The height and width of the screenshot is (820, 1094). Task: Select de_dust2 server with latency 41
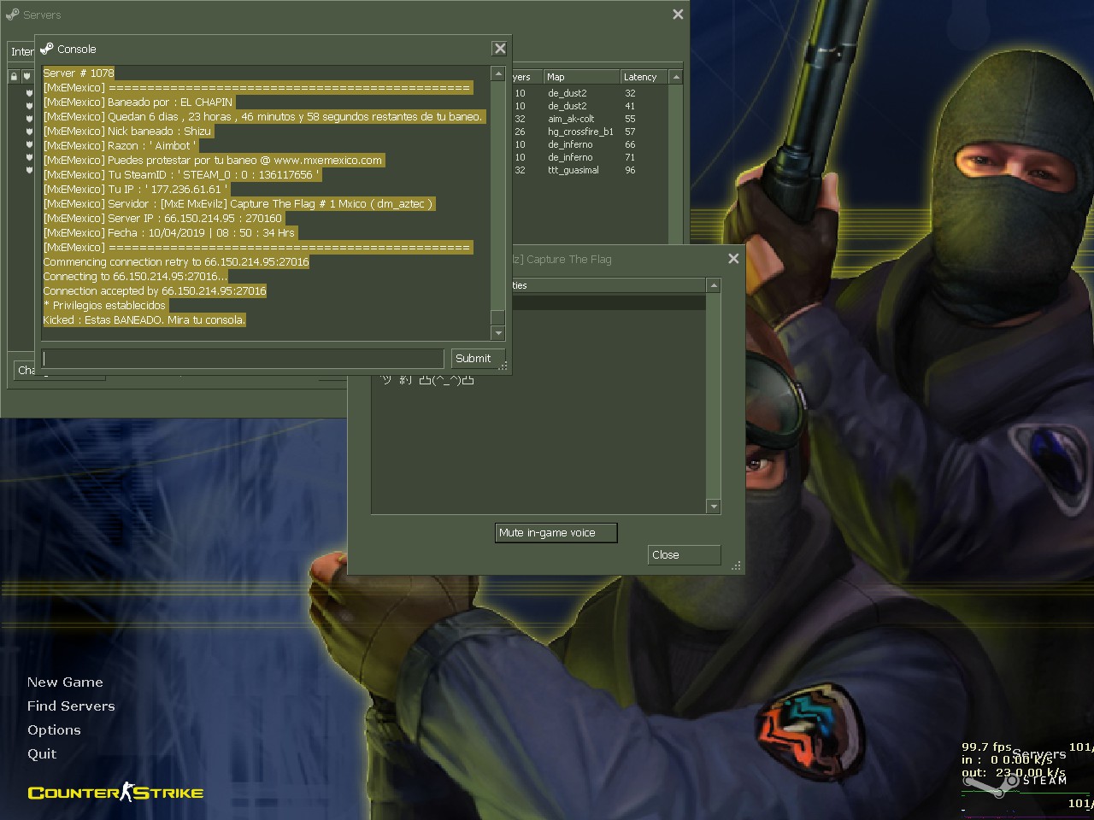click(590, 106)
